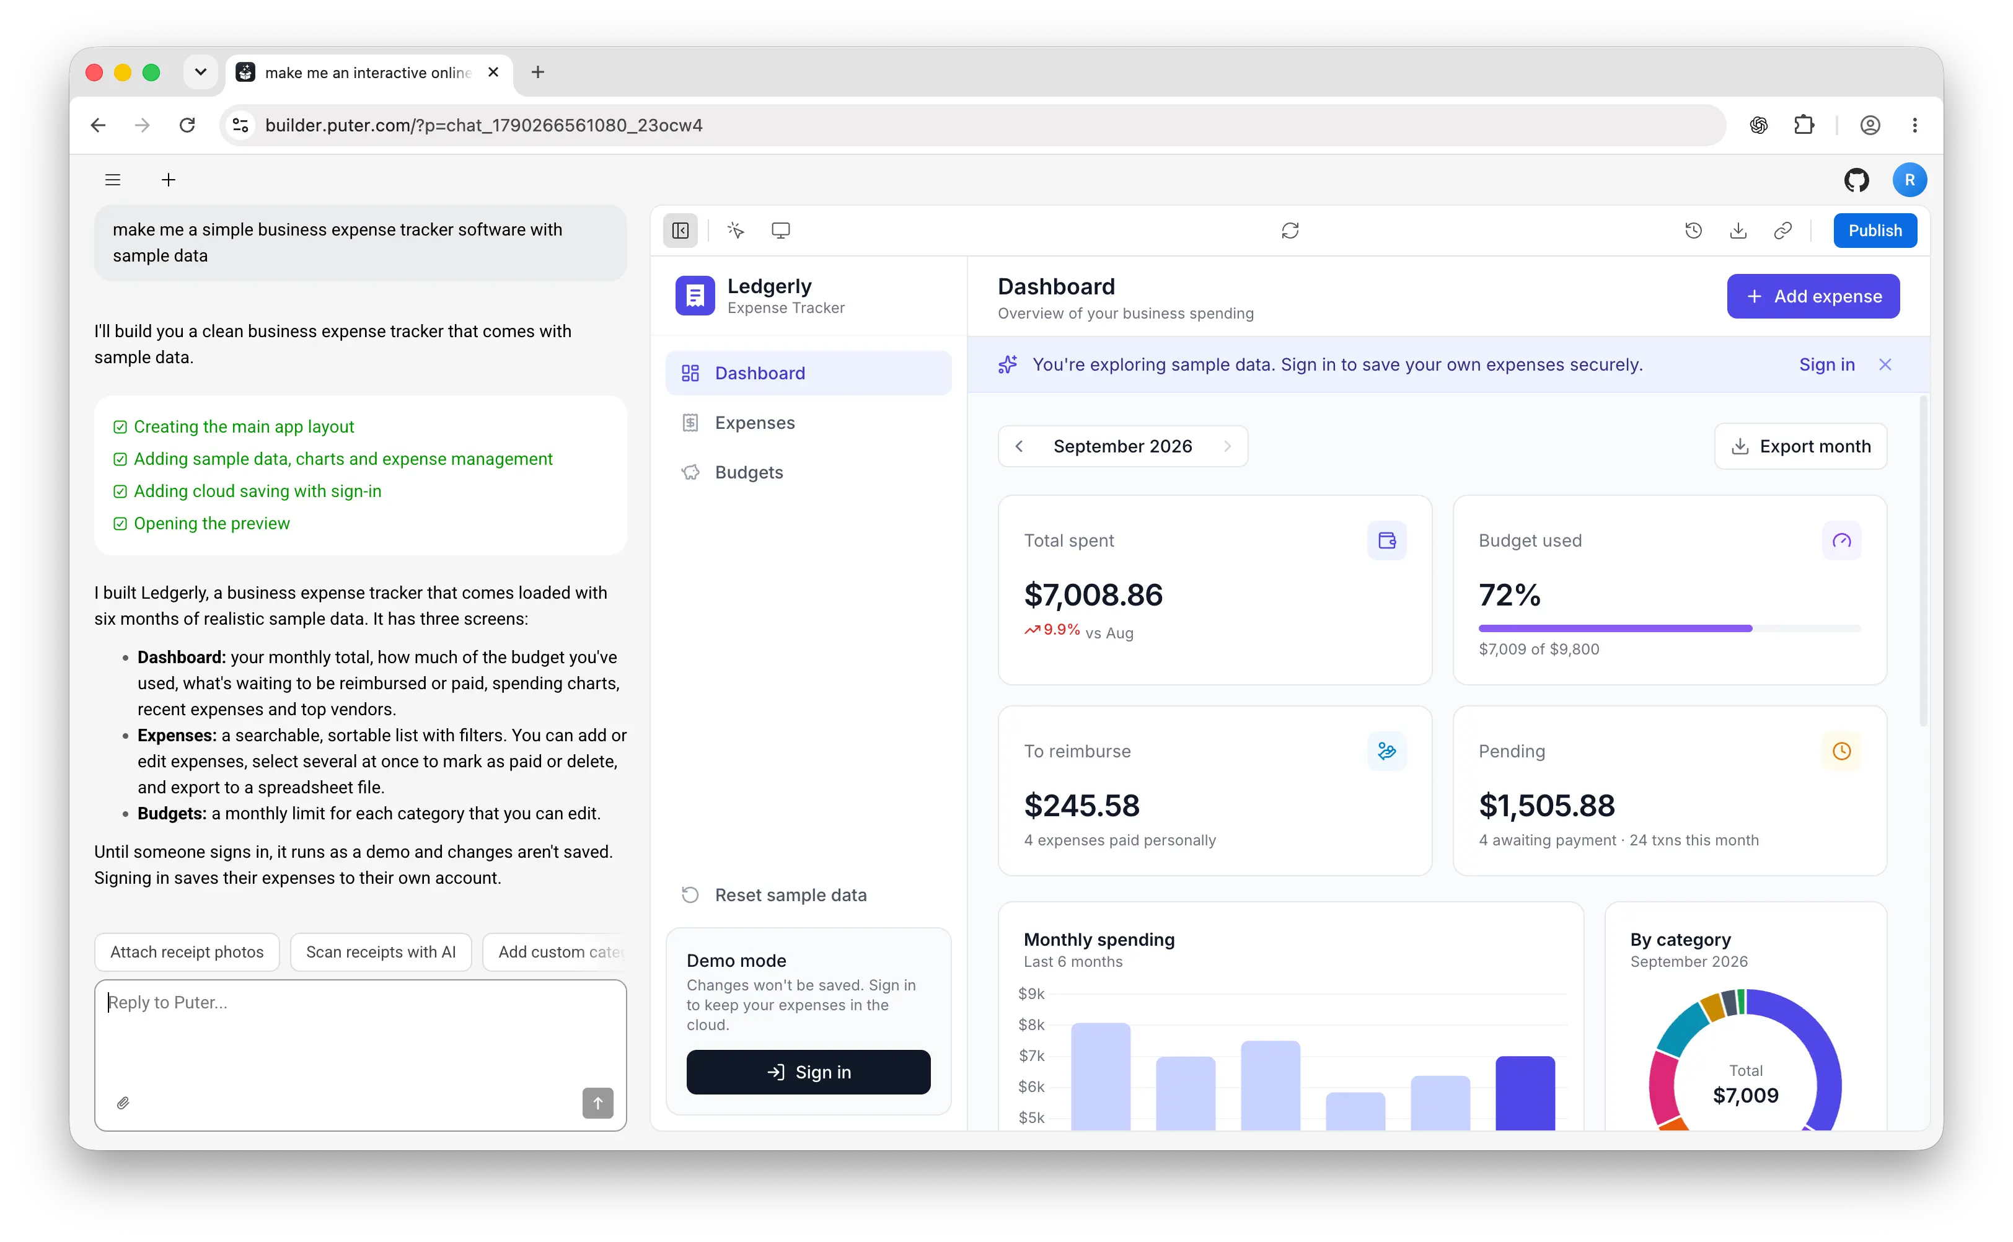Select Scan receipts with AI suggestion

381,952
